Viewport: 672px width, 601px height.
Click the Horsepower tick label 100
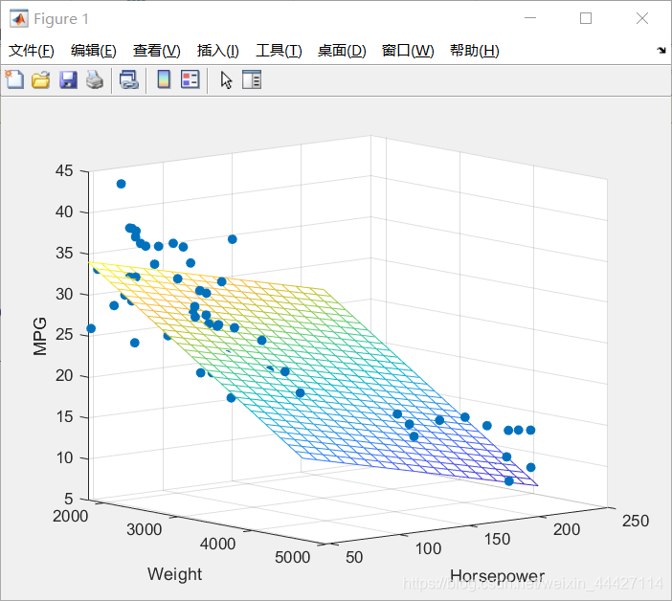(x=428, y=548)
